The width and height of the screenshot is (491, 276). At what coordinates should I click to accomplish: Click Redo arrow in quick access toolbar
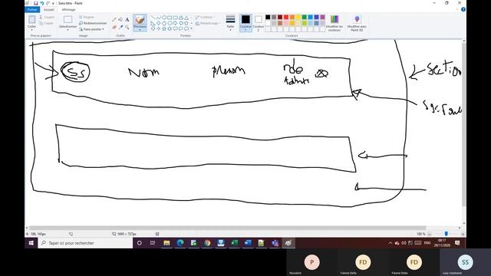coord(48,3)
